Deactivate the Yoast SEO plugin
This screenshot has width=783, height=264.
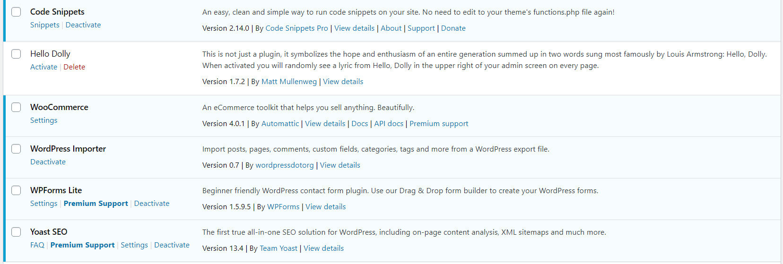[x=172, y=245]
